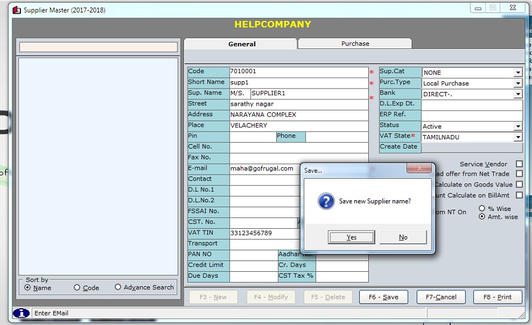Viewport: 532px width, 325px height.
Task: Click the empty Pin input field
Action: click(253, 136)
